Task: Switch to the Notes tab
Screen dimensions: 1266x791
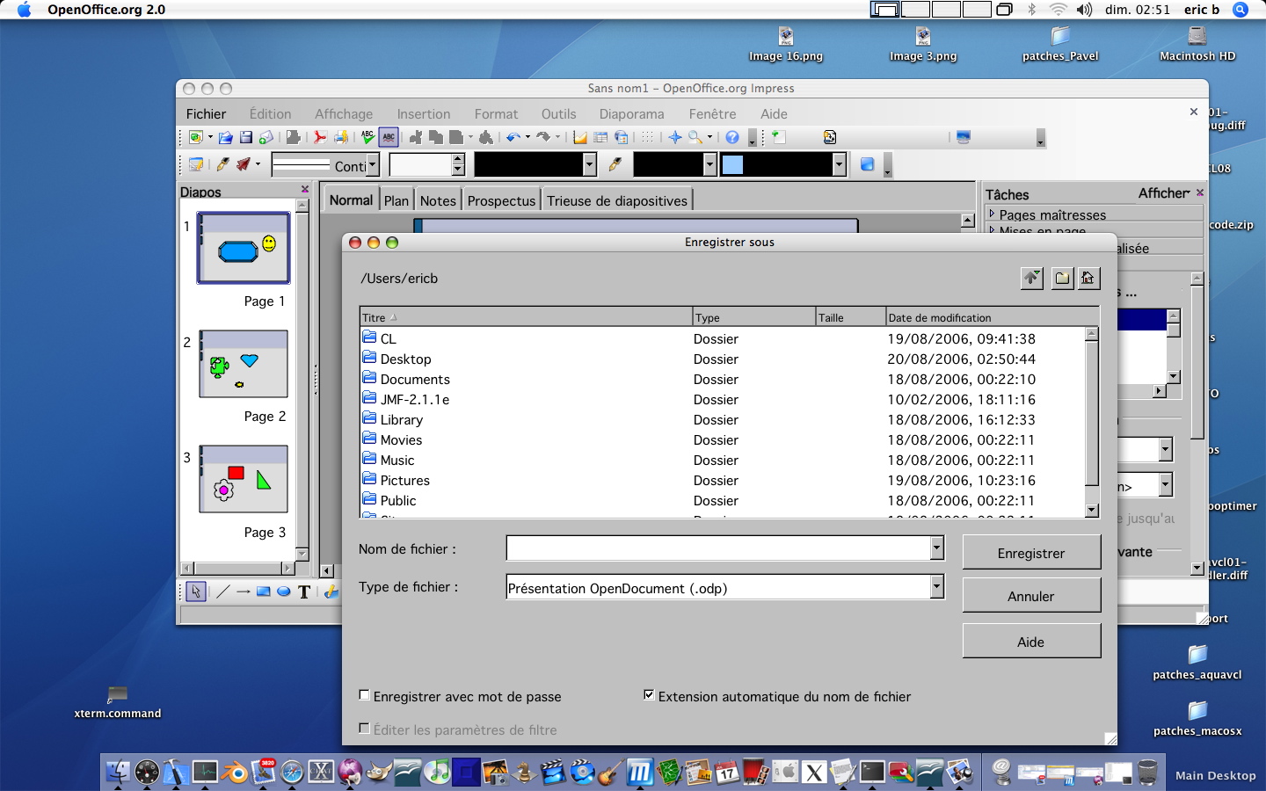Action: 438,200
